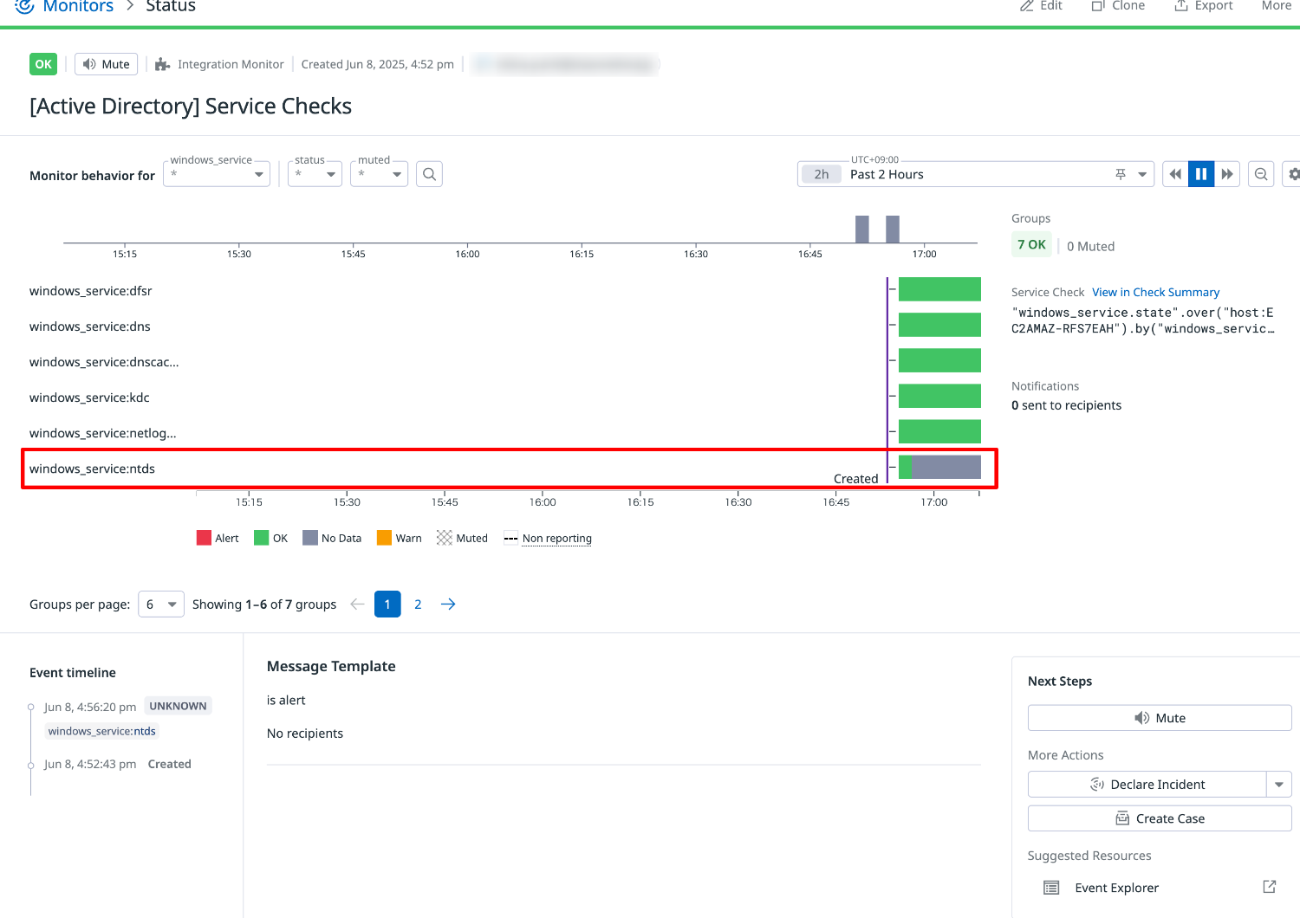
Task: Click the 7 OK groups badge
Action: tap(1031, 245)
